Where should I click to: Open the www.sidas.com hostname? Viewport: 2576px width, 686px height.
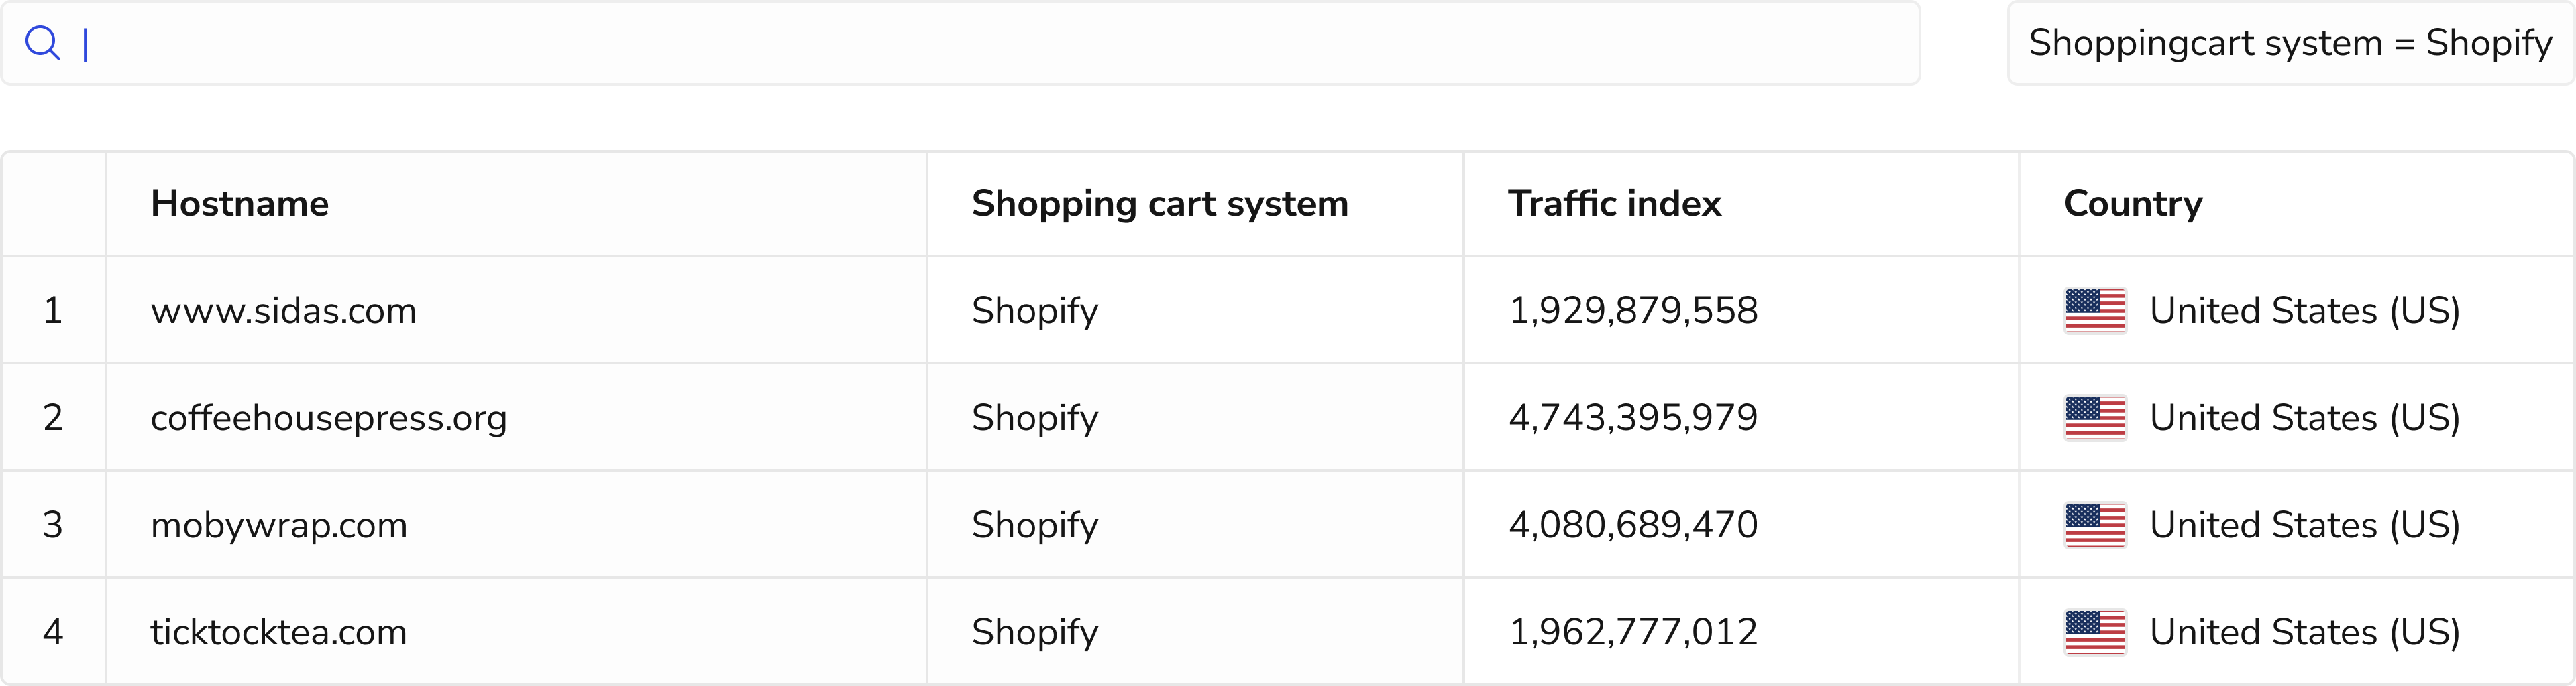(x=283, y=311)
